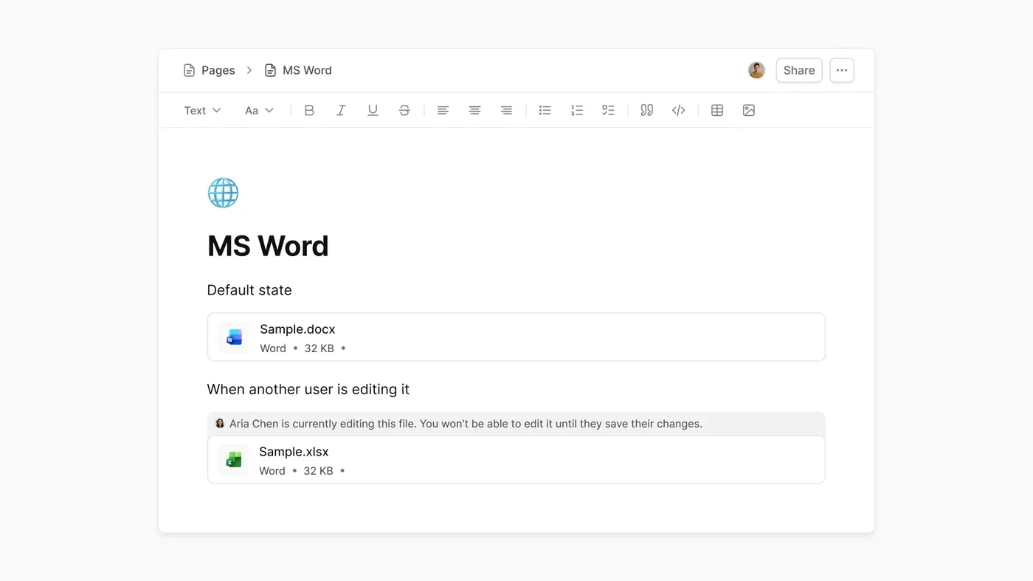Click the Aria Chen avatar in the notice

[220, 424]
